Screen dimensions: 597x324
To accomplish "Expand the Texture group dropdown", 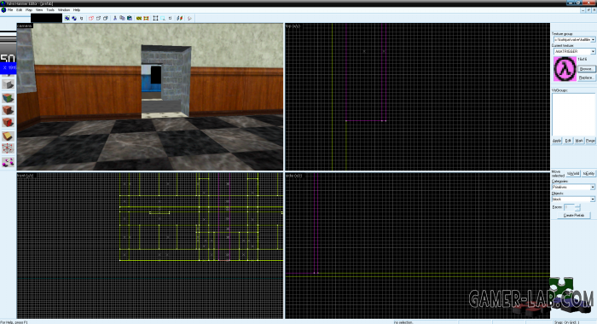I will [x=574, y=39].
